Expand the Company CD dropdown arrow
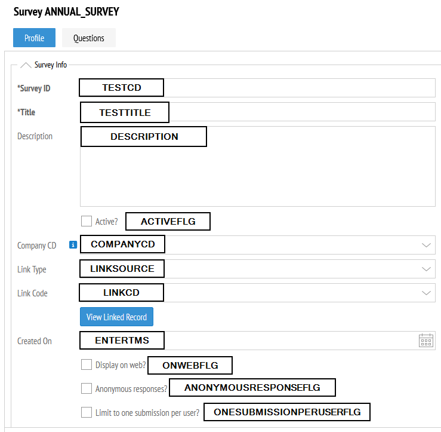This screenshot has width=441, height=432. click(426, 245)
